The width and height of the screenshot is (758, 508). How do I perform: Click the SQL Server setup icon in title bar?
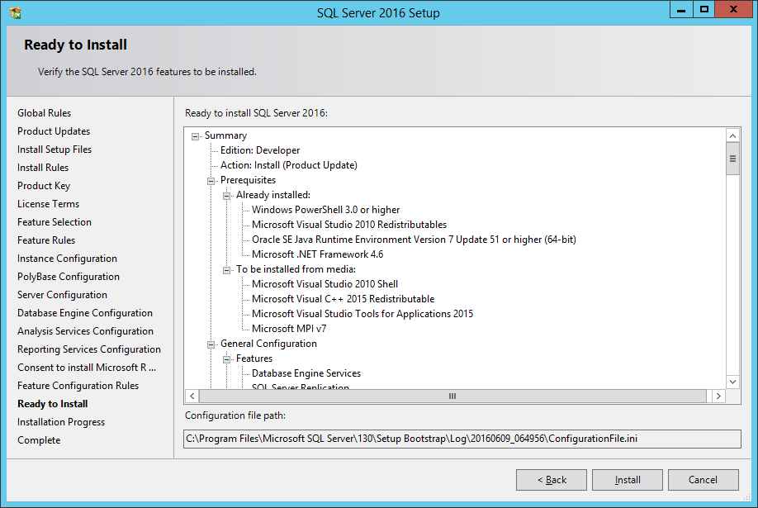(x=14, y=12)
